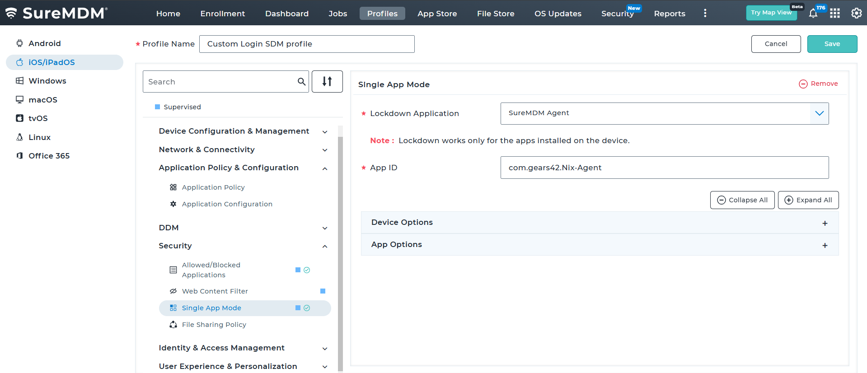
Task: Click the SureMDM logo
Action: [56, 13]
